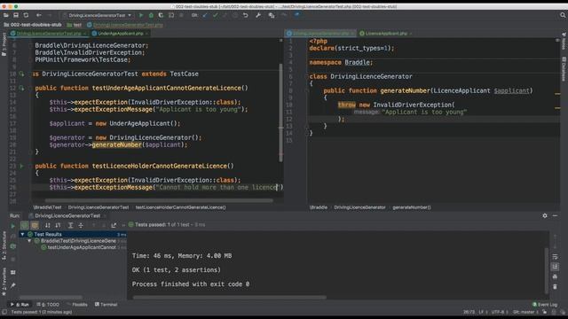Toggle show ignored tests button
Image resolution: width=568 pixels, height=319 pixels.
click(x=35, y=225)
